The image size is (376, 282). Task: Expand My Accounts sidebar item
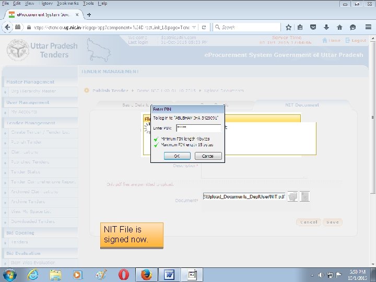click(x=5, y=112)
